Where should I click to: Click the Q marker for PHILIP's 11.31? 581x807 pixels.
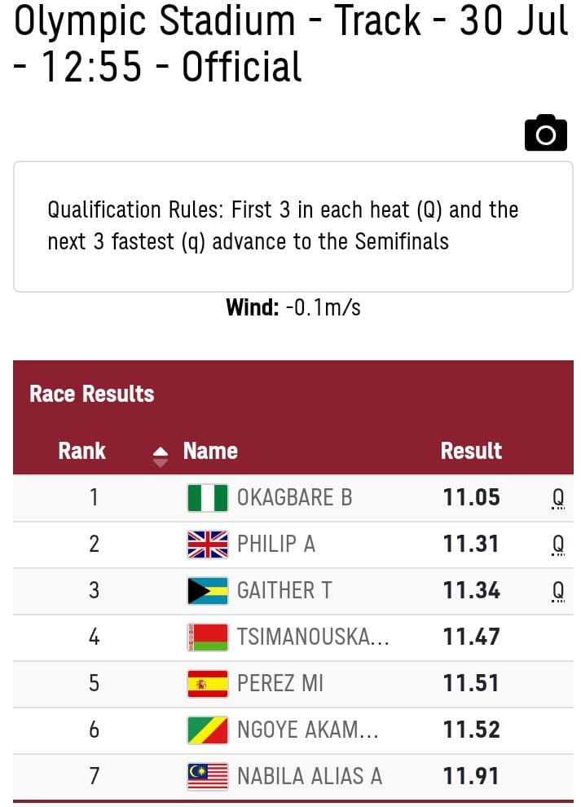(558, 545)
